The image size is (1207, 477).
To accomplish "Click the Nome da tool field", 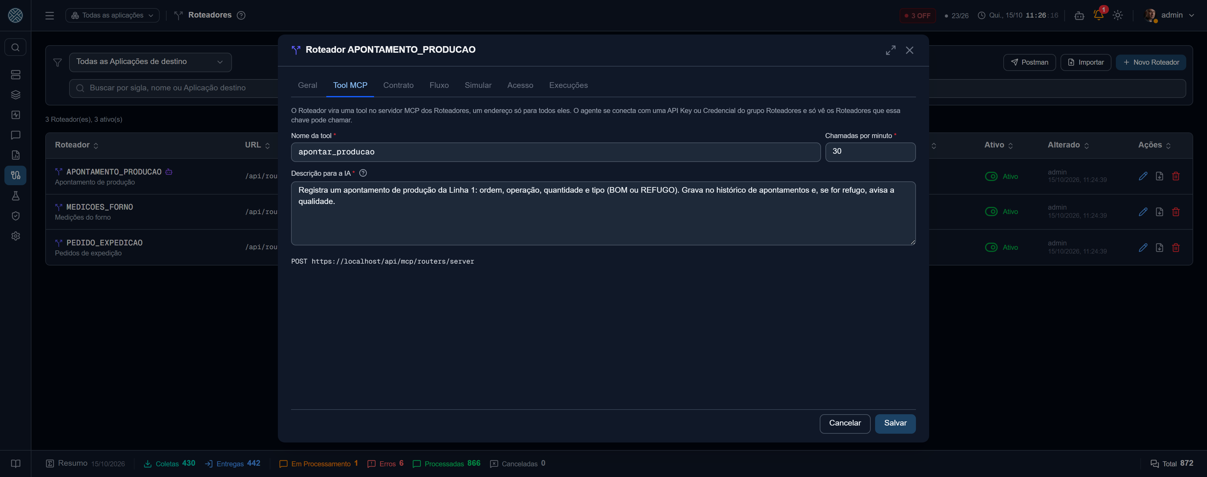I will pos(555,152).
